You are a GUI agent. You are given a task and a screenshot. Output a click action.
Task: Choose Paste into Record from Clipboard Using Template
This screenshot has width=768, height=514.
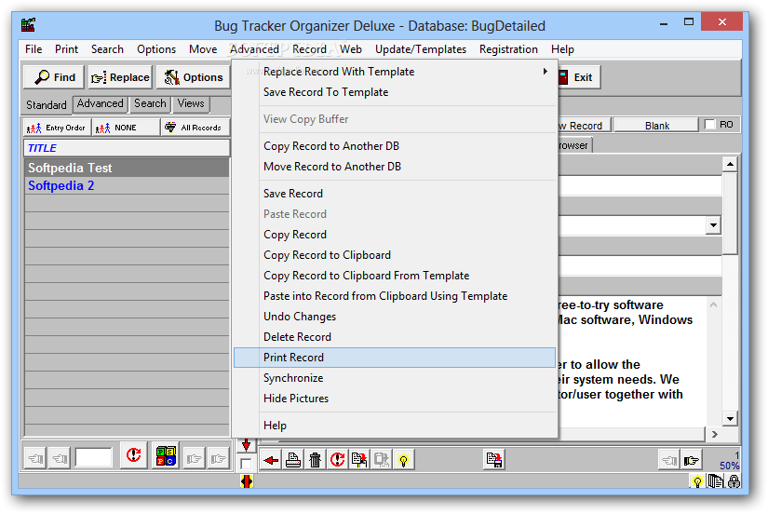pyautogui.click(x=395, y=296)
